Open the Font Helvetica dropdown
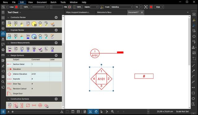The width and height of the screenshot is (198, 115). coord(122,7)
